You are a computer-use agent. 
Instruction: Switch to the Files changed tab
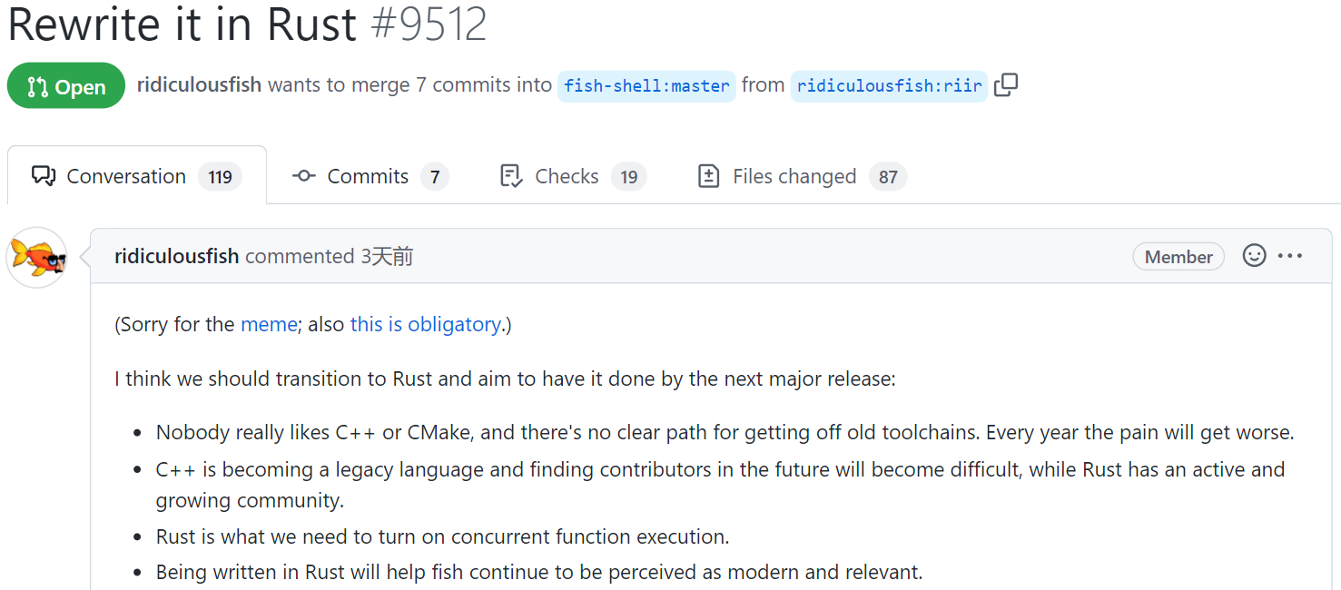click(x=794, y=176)
